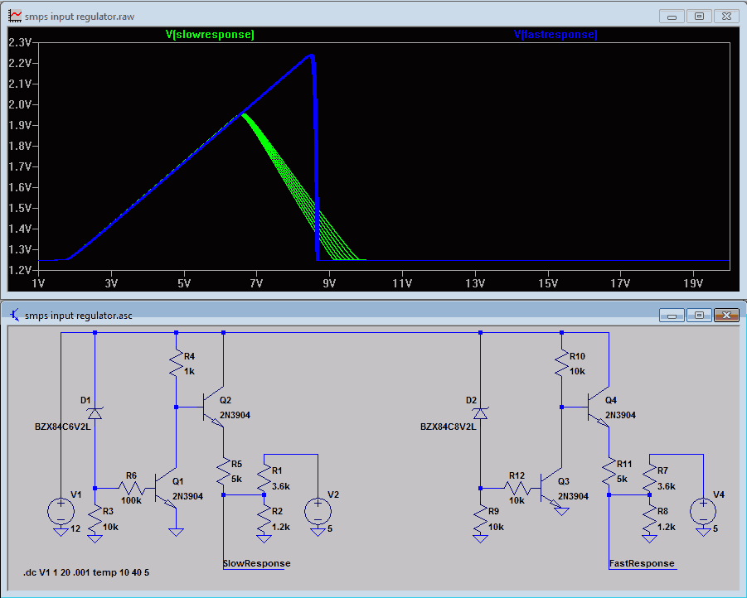This screenshot has height=598, width=747.
Task: Click the V(slowresponse) trace label
Action: pos(210,34)
